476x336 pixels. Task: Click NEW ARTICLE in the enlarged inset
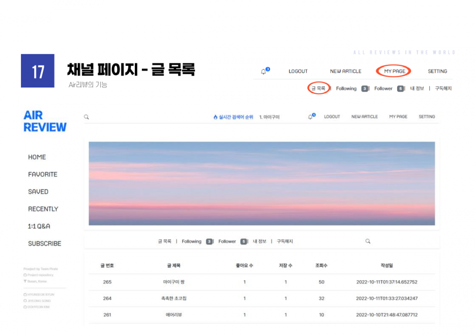tap(345, 71)
